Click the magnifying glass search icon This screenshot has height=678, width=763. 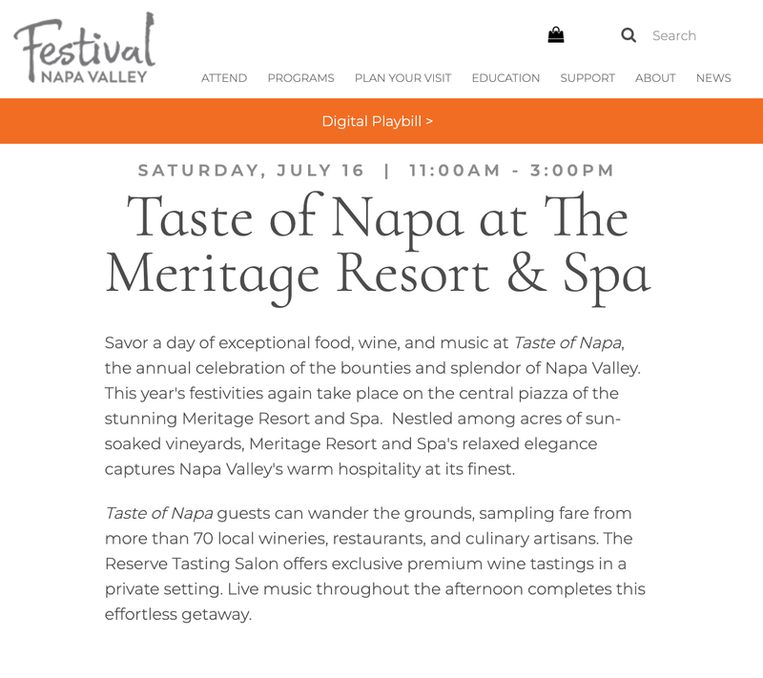tap(629, 35)
